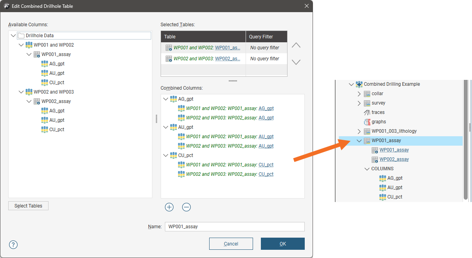Click the WP002_assay table icon in Available Columns

tap(37, 101)
